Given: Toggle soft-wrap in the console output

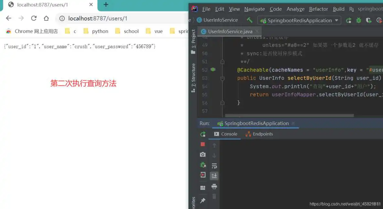Looking at the screenshot, I should [214, 166].
